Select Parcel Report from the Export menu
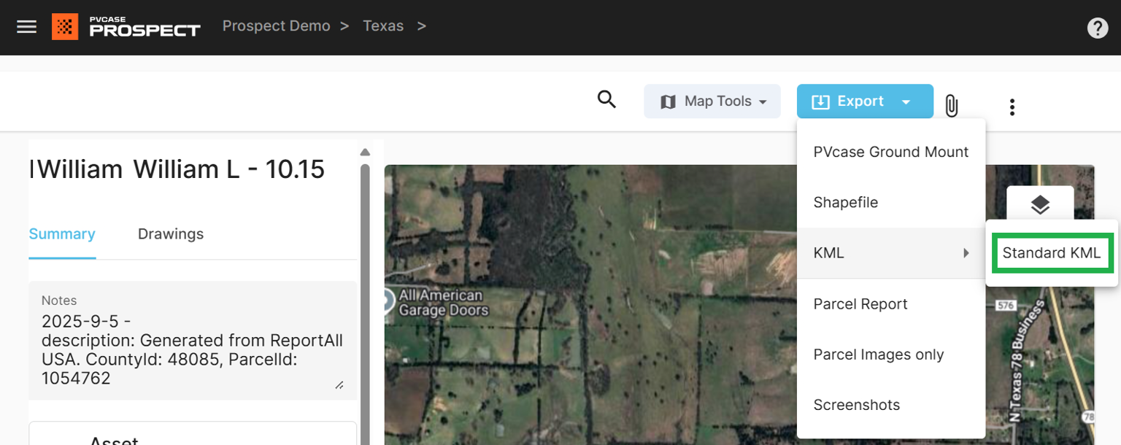The image size is (1121, 445). coord(860,304)
